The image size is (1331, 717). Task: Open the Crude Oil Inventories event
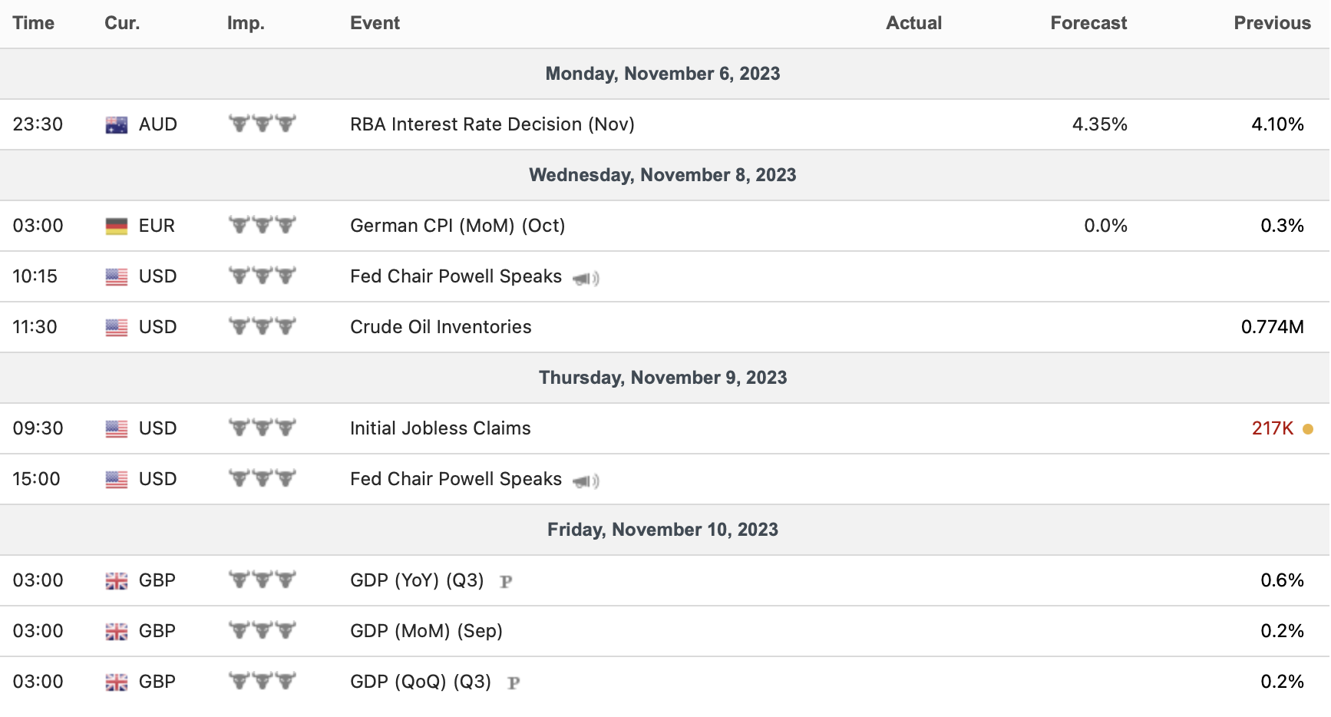click(441, 327)
